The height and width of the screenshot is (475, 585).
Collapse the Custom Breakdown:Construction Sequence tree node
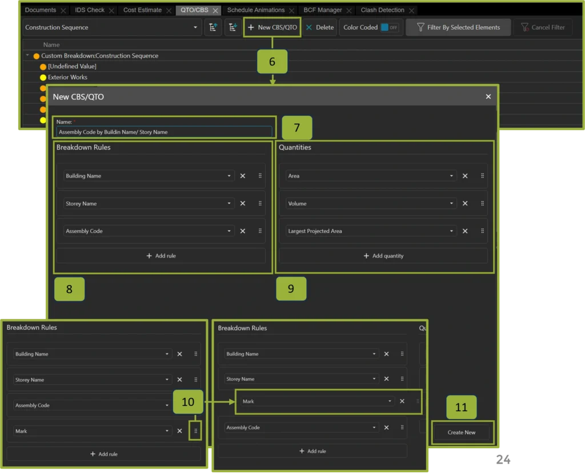(27, 55)
